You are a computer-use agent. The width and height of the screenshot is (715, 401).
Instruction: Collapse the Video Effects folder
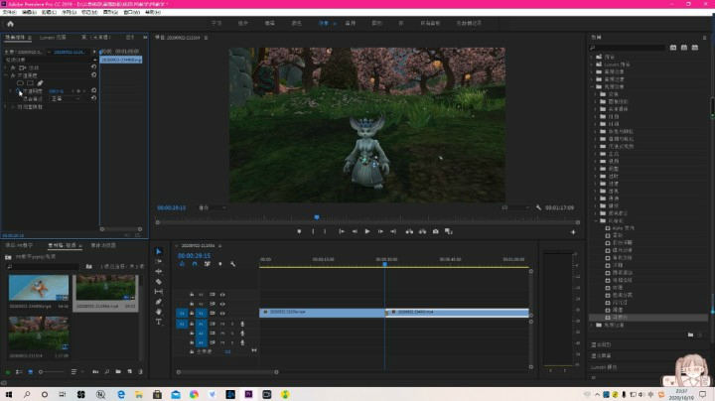point(592,86)
